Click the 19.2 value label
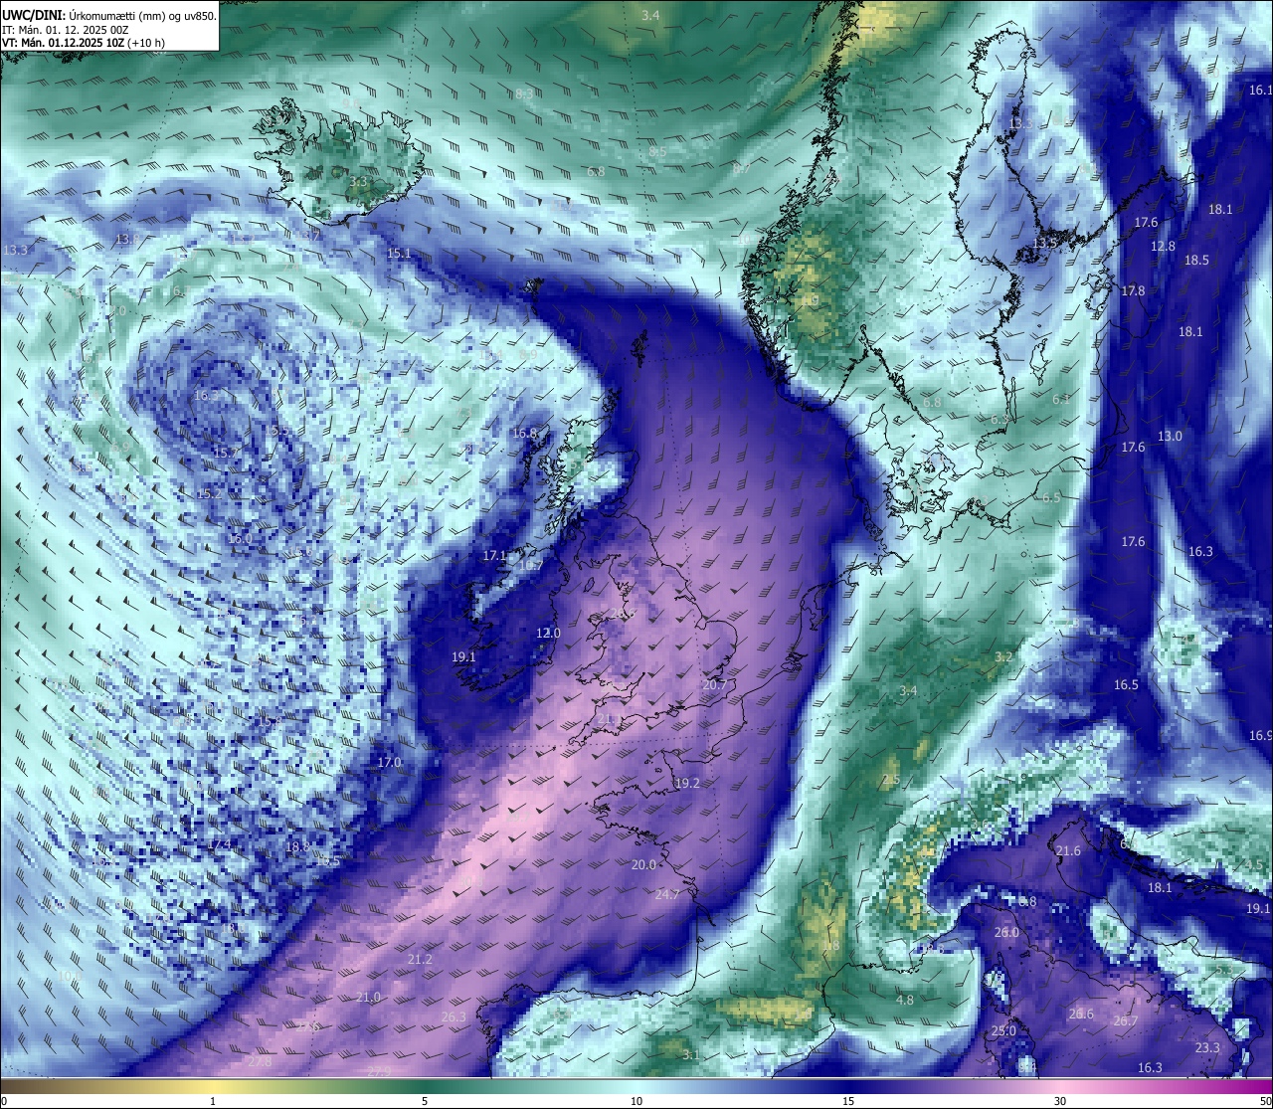The image size is (1273, 1109). 687,784
